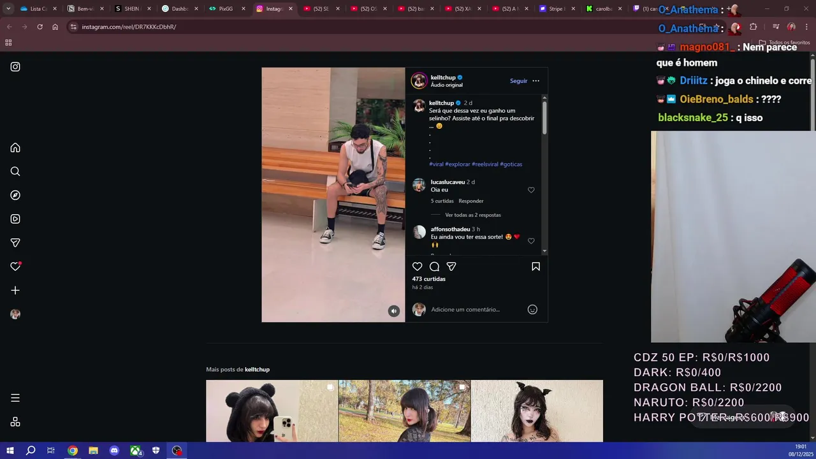The height and width of the screenshot is (459, 816).
Task: Open Windows taskbar search
Action: point(30,451)
